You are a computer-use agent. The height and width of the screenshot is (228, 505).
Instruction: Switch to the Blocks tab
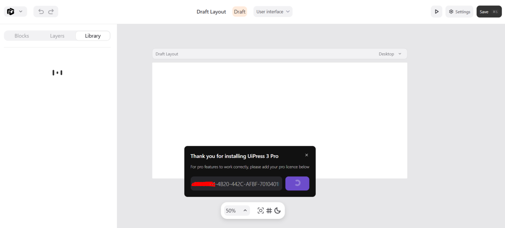(22, 36)
